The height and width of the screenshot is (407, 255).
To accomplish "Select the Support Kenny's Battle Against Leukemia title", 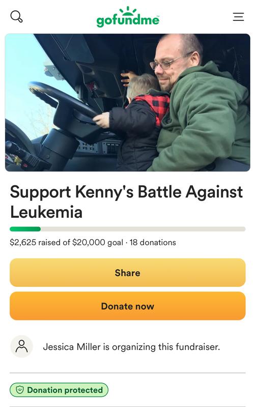I will (x=126, y=202).
